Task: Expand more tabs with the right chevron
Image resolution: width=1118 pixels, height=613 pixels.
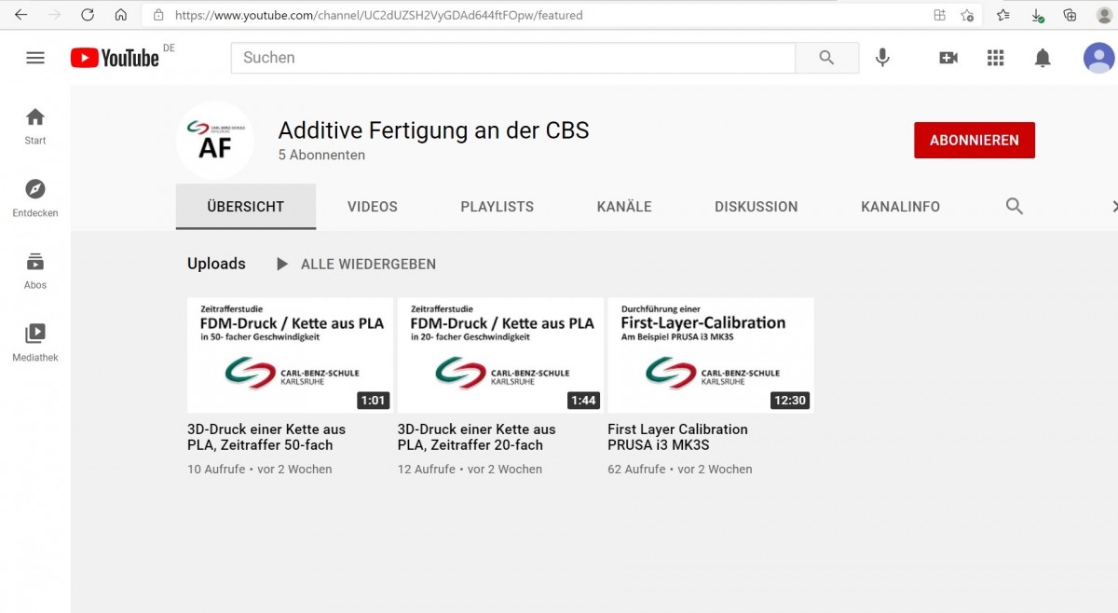Action: pos(1113,207)
